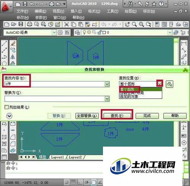Tick the 列出结果 checkbox

tap(6, 107)
